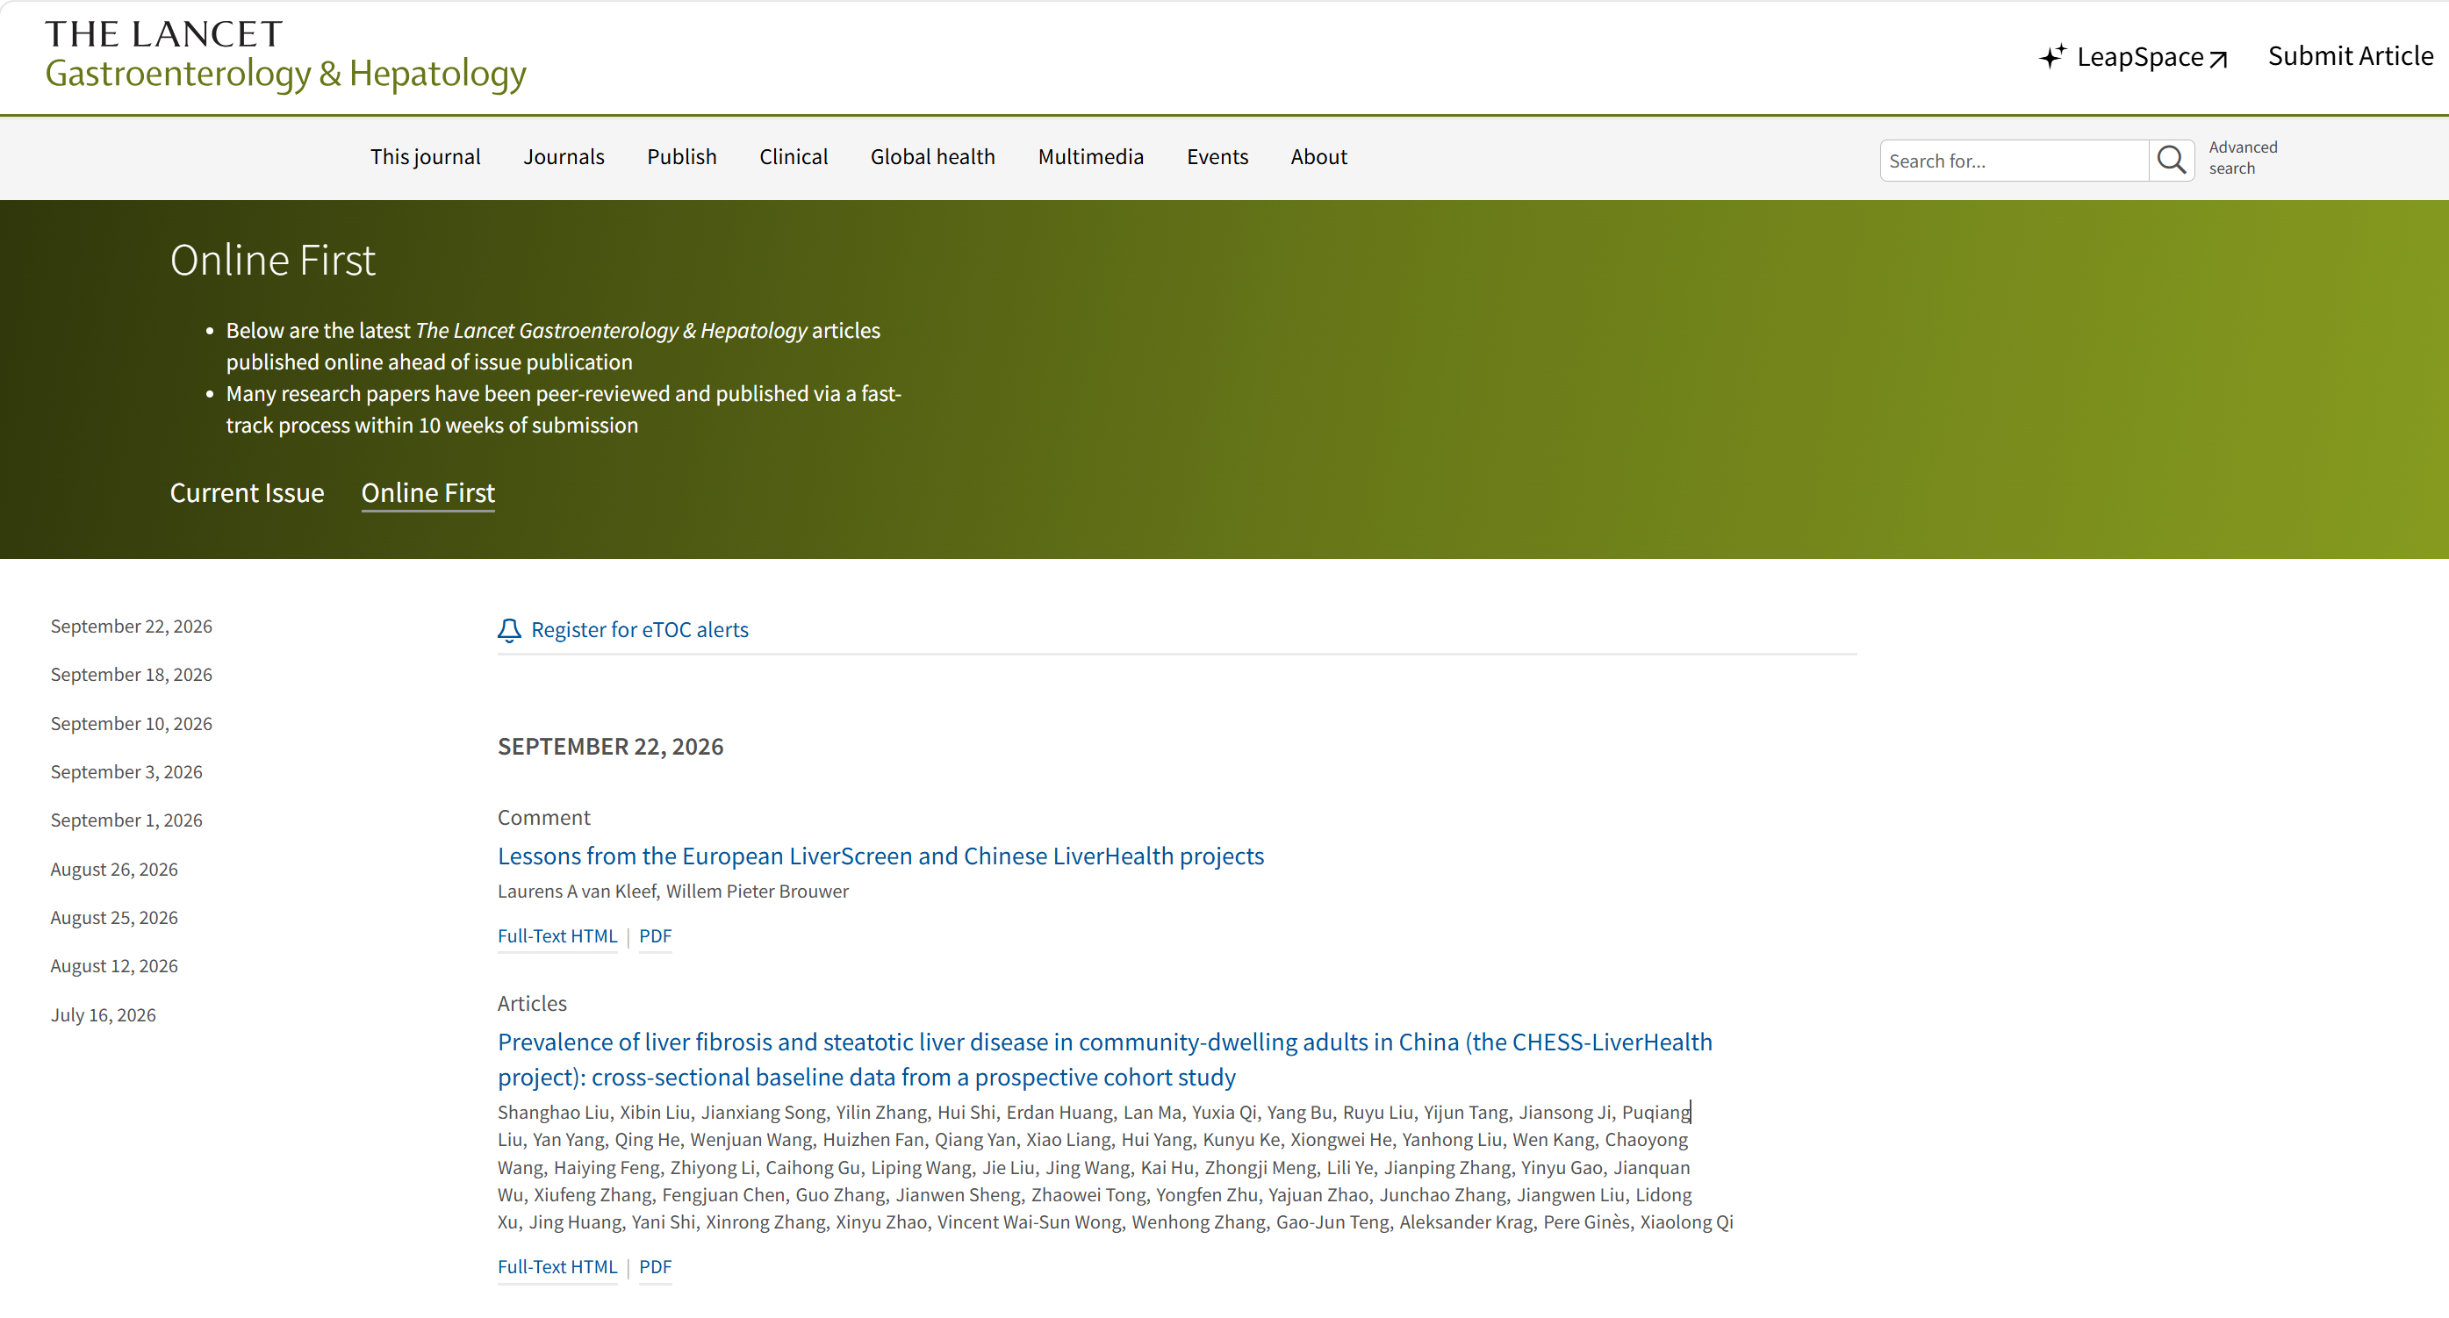Select the Online First tab

click(427, 492)
